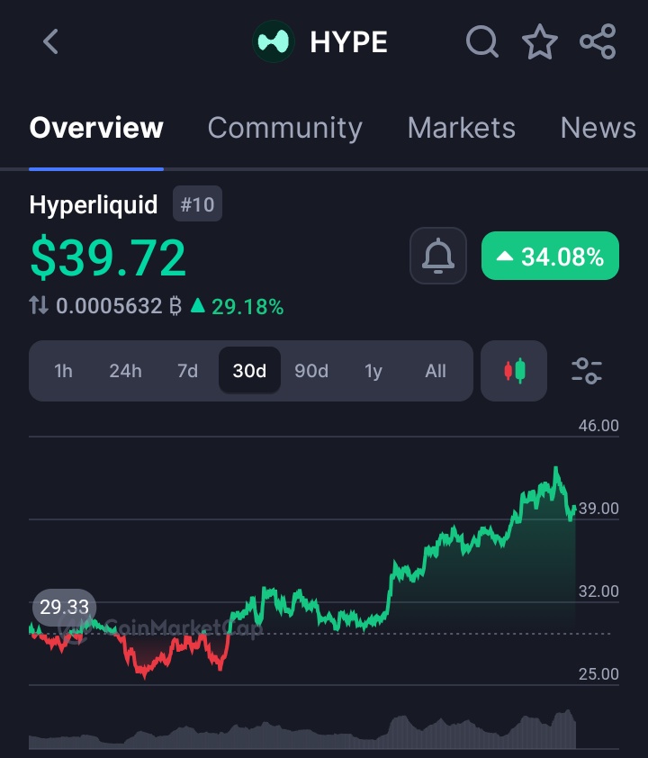Viewport: 648px width, 758px height.
Task: Open the Markets tab
Action: (462, 128)
